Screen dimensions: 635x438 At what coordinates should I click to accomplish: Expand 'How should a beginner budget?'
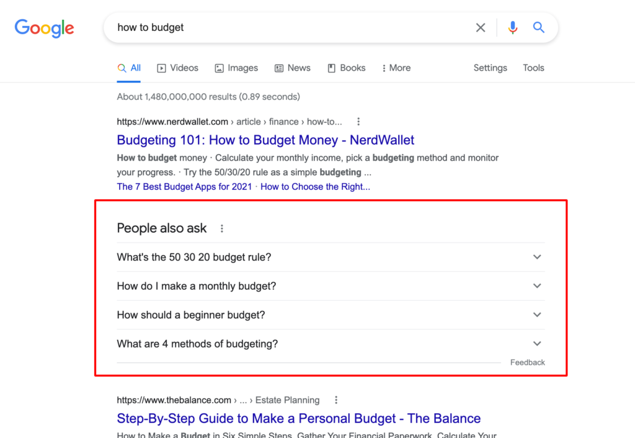(x=331, y=315)
